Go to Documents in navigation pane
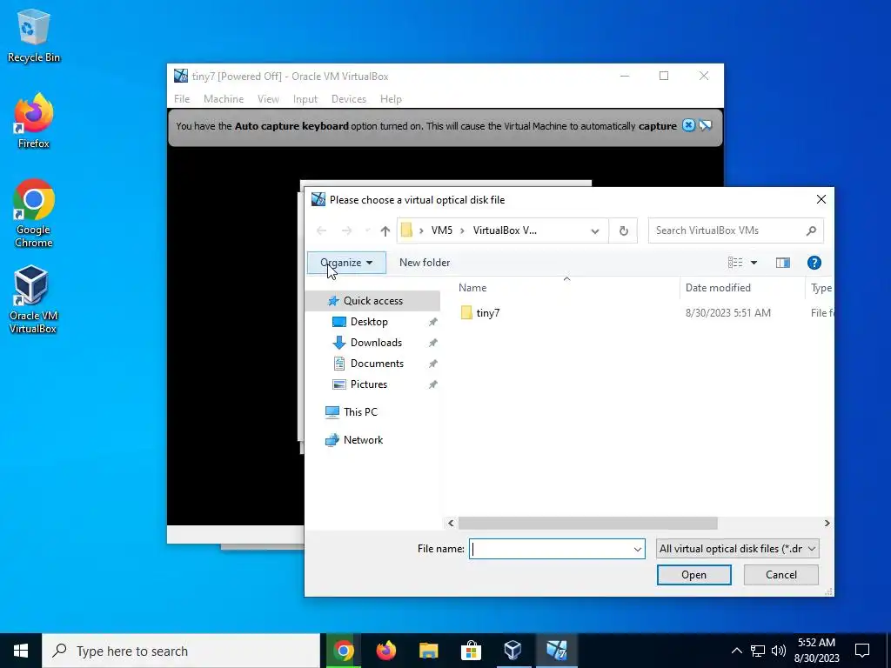This screenshot has height=668, width=891. pyautogui.click(x=377, y=364)
